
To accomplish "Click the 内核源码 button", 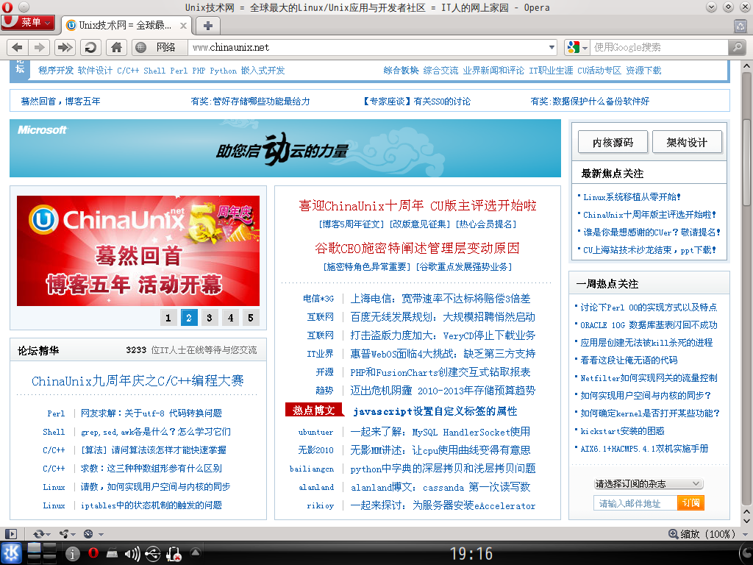I will pos(613,142).
